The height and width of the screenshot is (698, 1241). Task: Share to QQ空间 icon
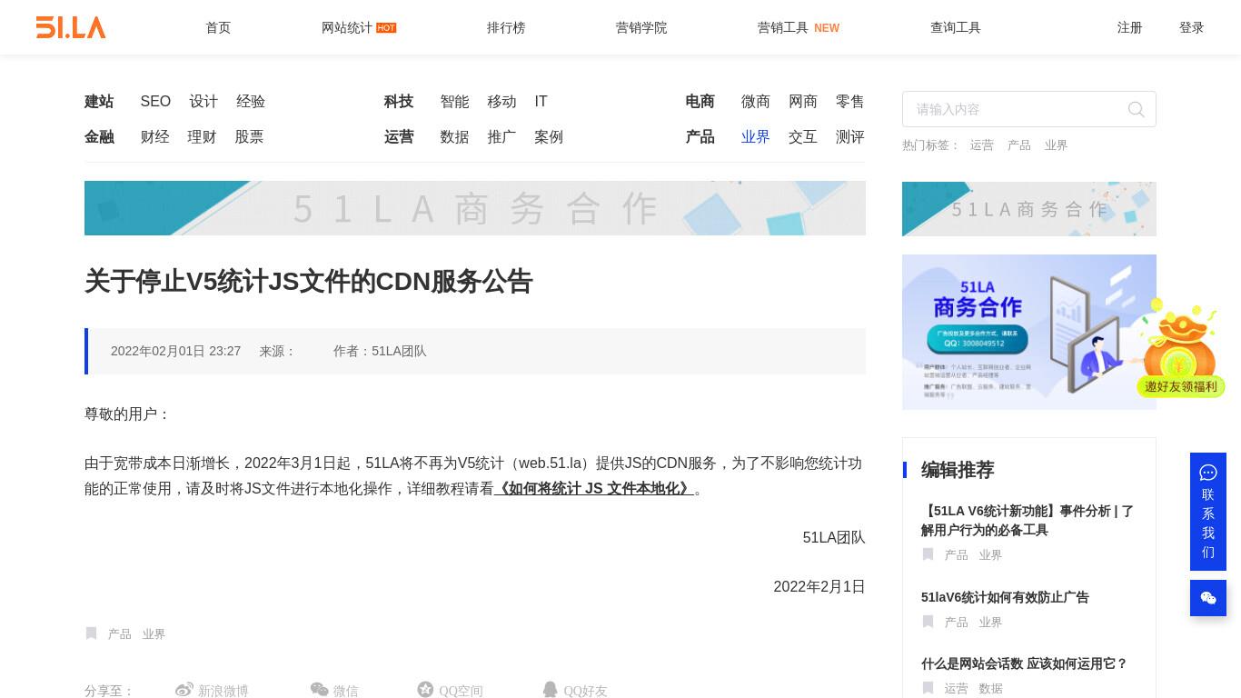coord(425,690)
